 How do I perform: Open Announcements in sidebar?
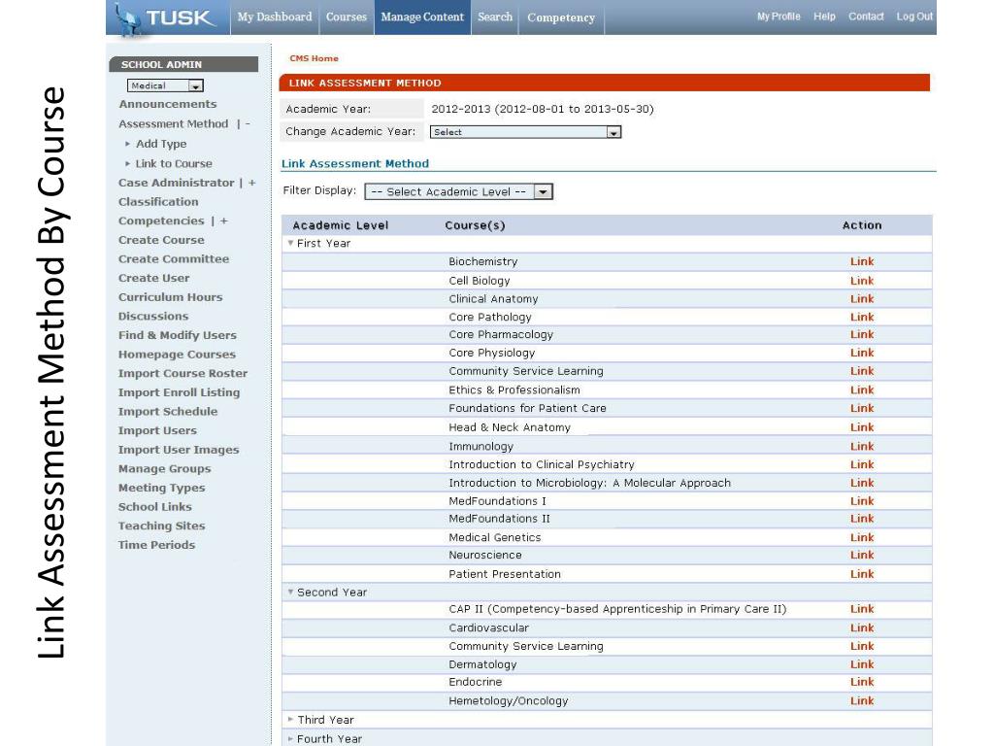coord(167,104)
